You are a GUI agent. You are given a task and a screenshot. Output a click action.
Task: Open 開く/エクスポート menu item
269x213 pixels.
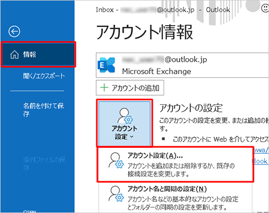pyautogui.click(x=44, y=76)
